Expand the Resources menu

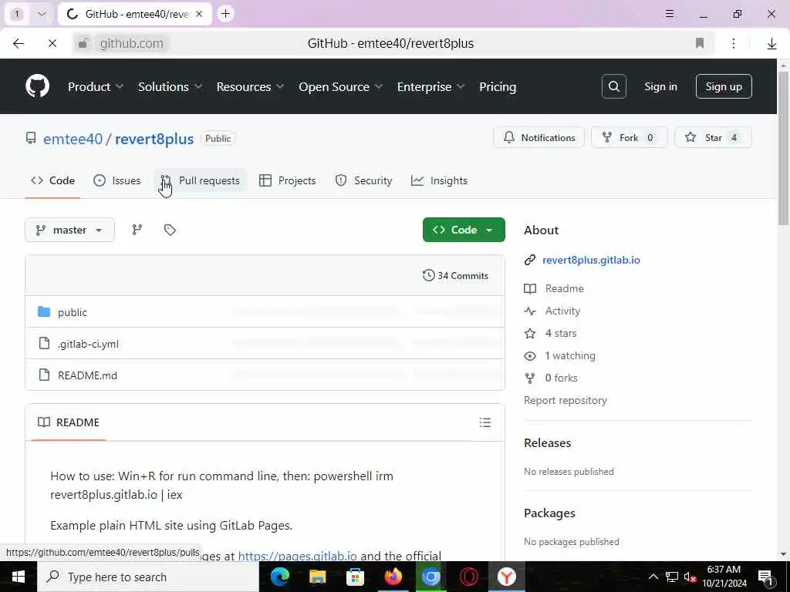pos(250,86)
